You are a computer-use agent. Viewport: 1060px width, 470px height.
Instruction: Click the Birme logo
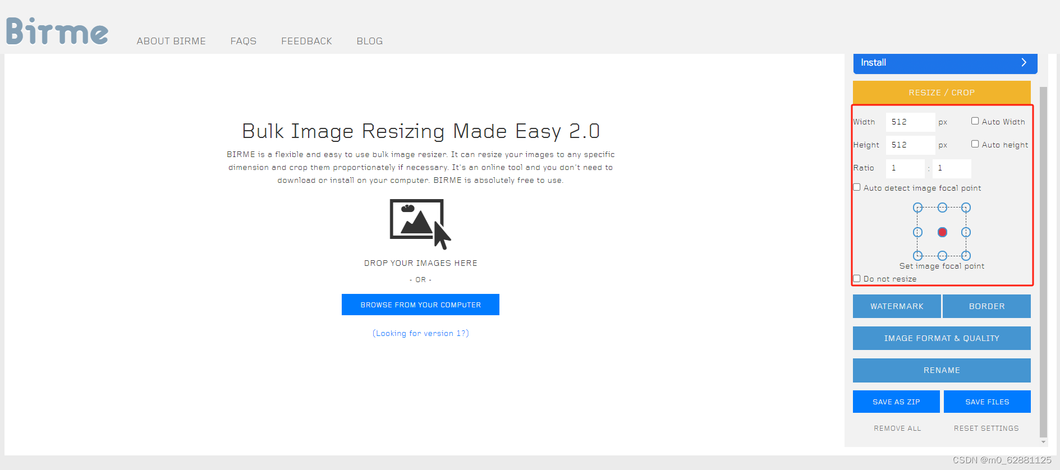coord(57,31)
